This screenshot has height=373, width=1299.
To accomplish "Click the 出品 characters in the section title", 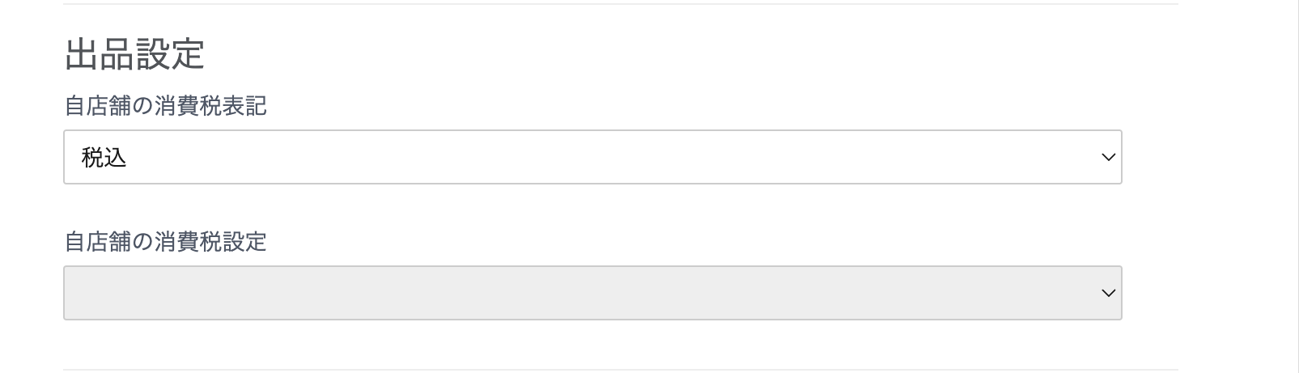I will tap(99, 54).
